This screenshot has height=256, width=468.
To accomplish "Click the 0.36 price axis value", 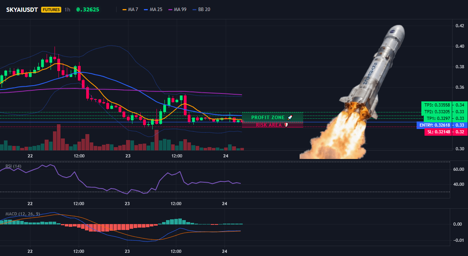I will pos(460,87).
